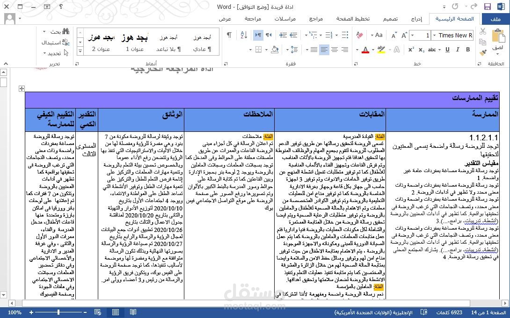This screenshot has height=318, width=510.
Task: Click the zoom slider handle
Action: (x=58, y=312)
